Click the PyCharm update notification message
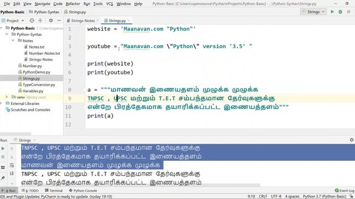 pyautogui.click(x=56, y=196)
